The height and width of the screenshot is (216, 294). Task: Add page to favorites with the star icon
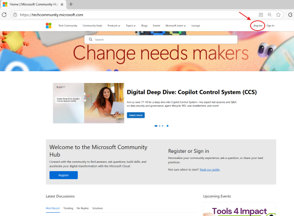click(278, 15)
